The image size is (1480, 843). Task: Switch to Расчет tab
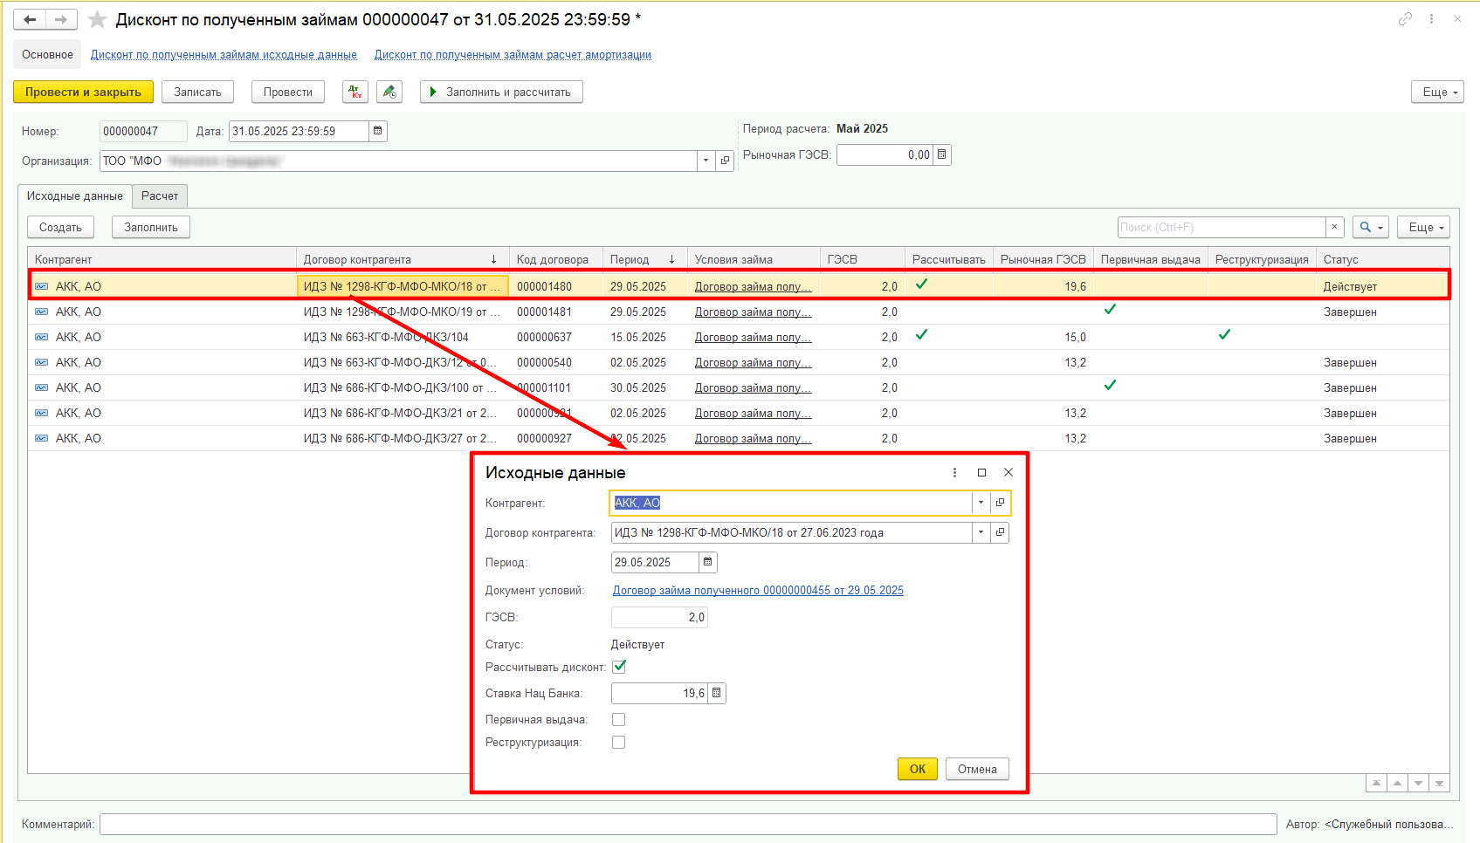160,196
